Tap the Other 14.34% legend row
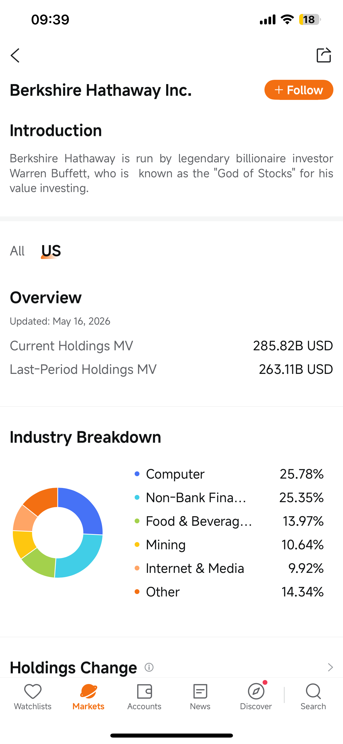The height and width of the screenshot is (744, 343). pos(229,592)
